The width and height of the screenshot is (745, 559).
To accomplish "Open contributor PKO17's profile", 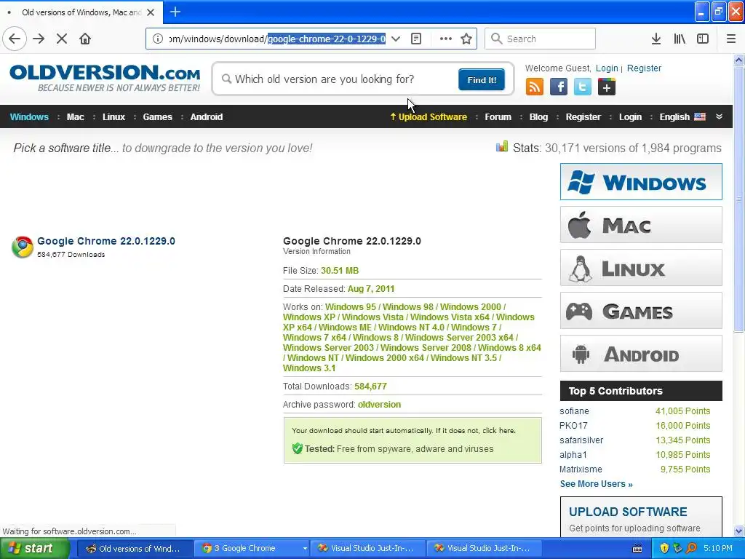I will (x=573, y=425).
